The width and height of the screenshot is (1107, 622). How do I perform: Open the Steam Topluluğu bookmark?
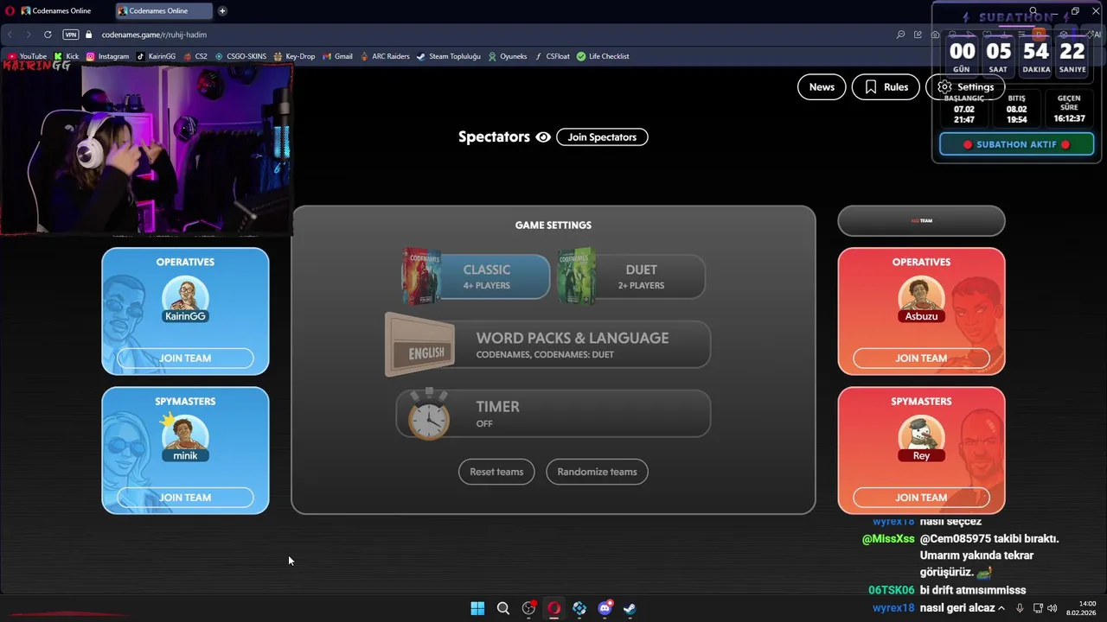448,56
